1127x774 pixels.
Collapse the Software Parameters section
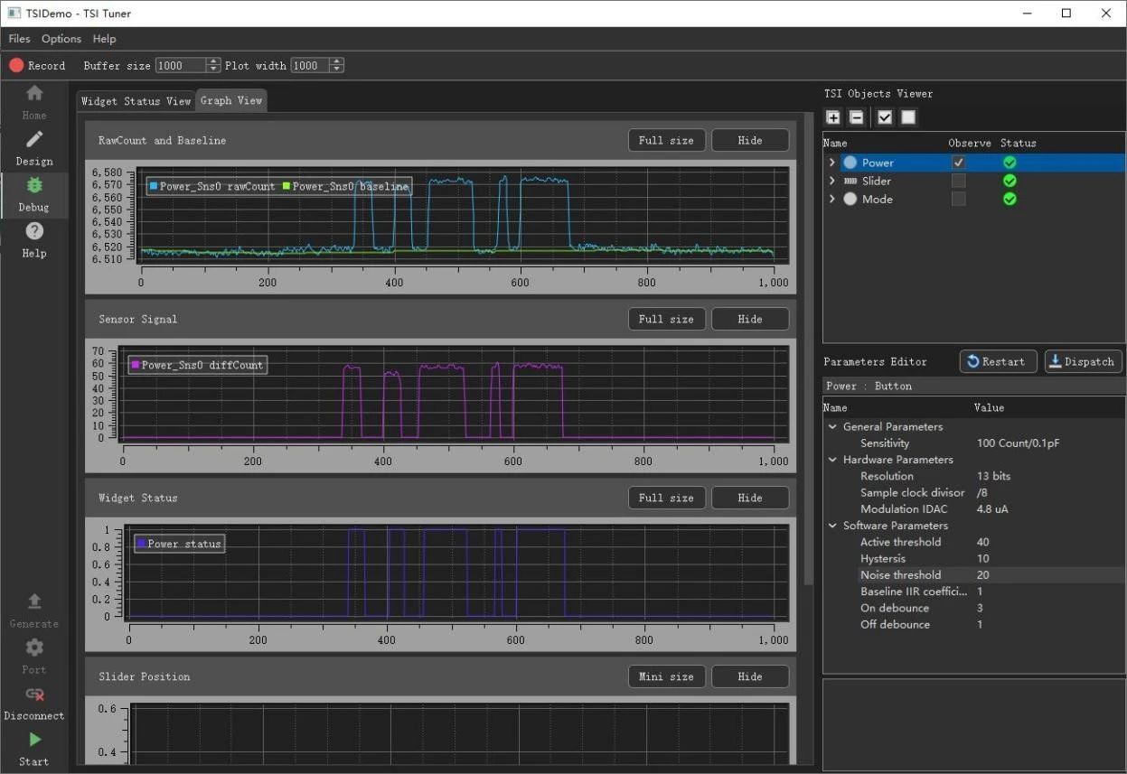point(832,526)
